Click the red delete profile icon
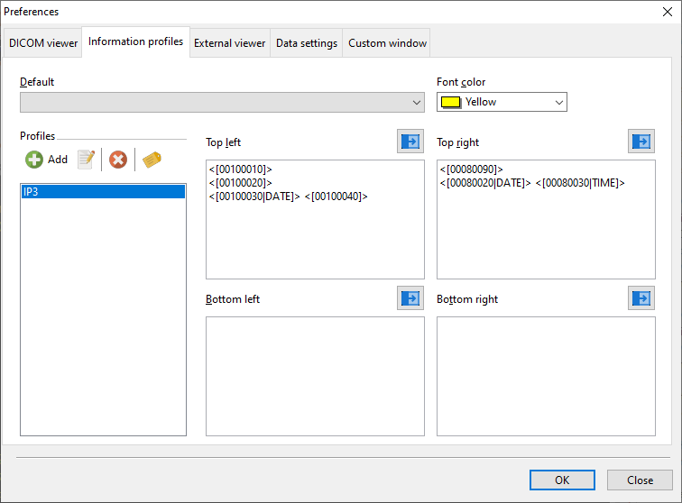The image size is (682, 503). pyautogui.click(x=118, y=160)
